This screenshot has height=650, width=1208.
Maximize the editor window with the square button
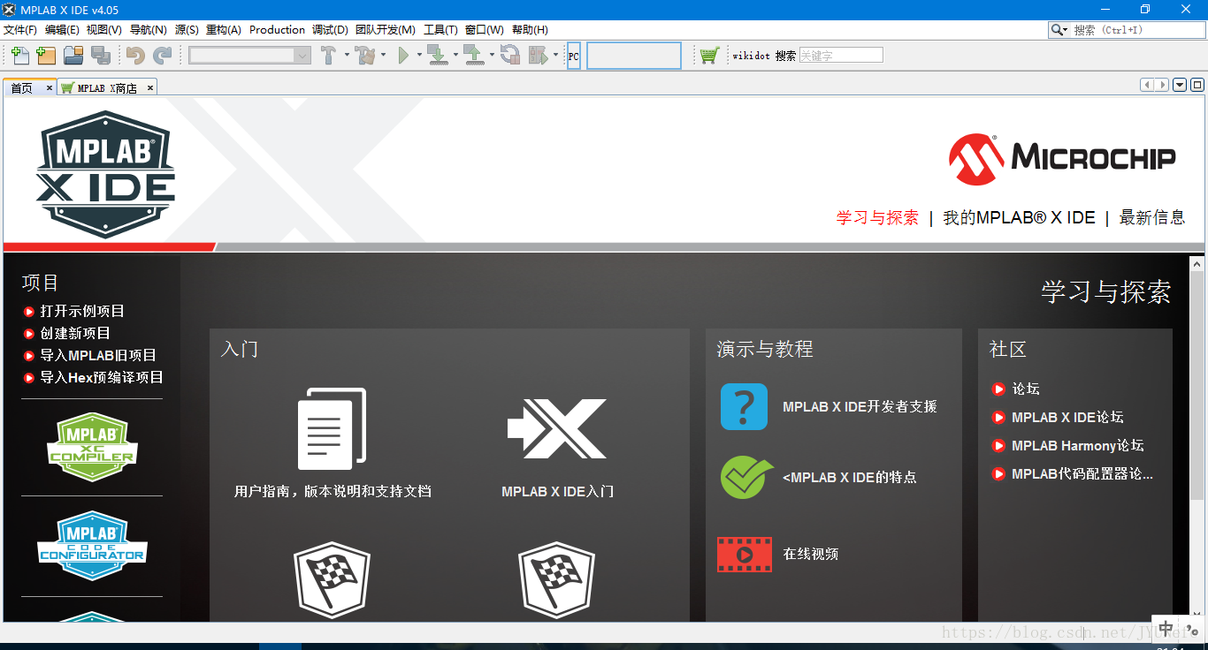point(1197,85)
